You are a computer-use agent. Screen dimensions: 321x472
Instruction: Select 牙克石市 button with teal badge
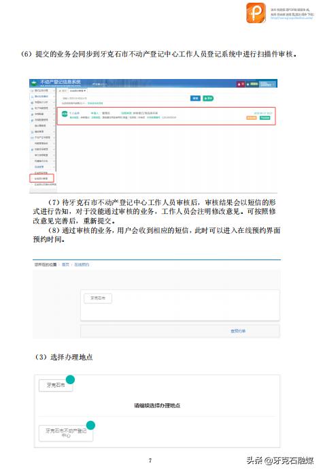pyautogui.click(x=56, y=386)
